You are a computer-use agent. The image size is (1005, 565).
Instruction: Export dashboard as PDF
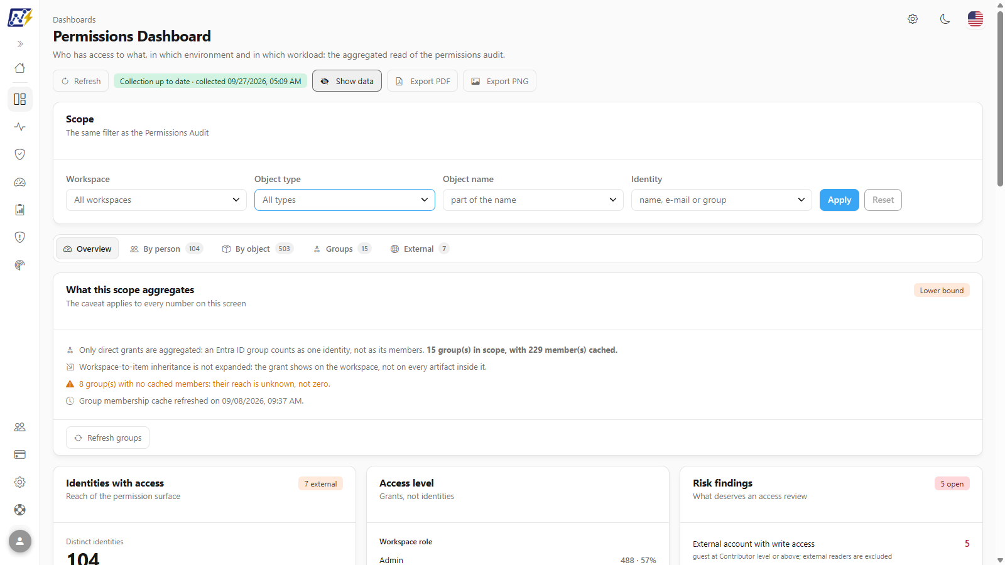[x=422, y=81]
